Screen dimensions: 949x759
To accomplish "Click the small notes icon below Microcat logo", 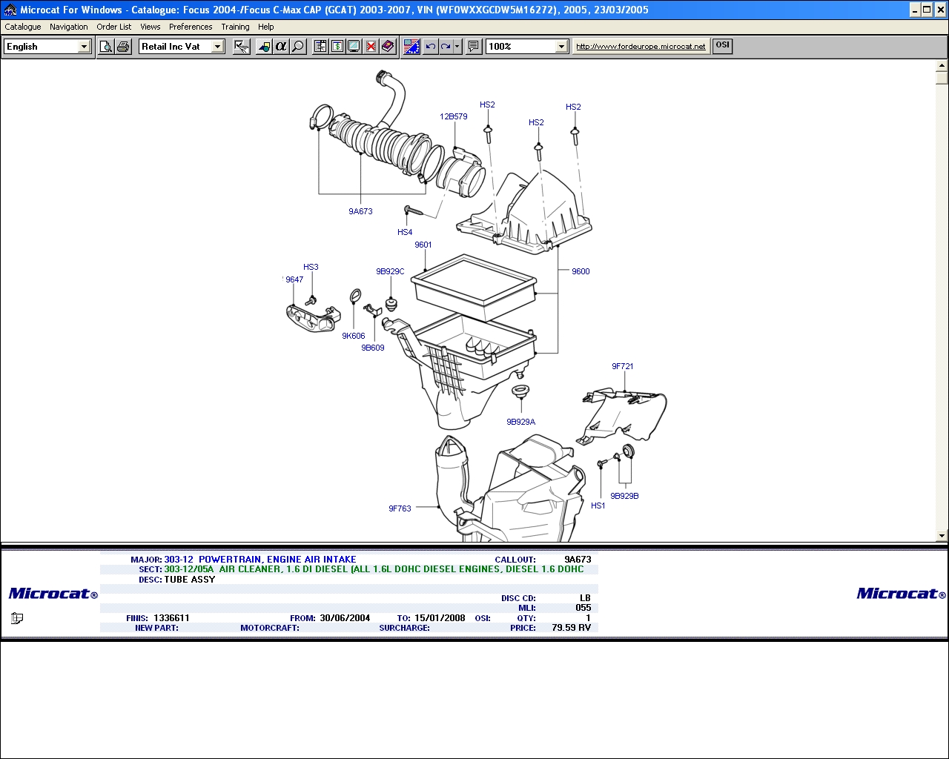I will (x=17, y=618).
